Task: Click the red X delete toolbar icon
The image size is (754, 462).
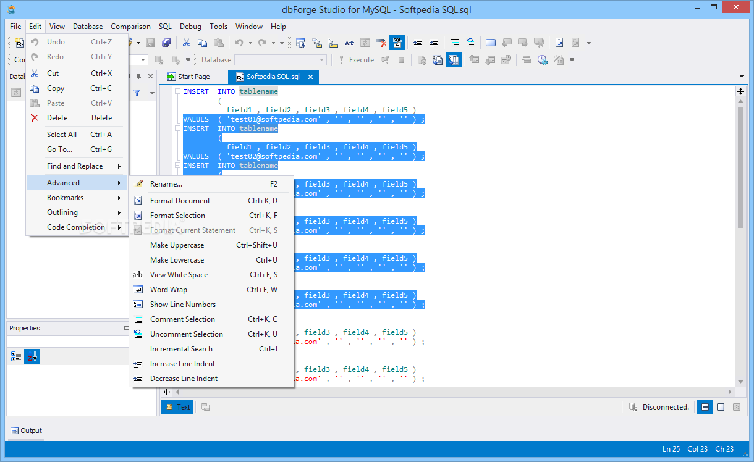Action: [x=381, y=43]
